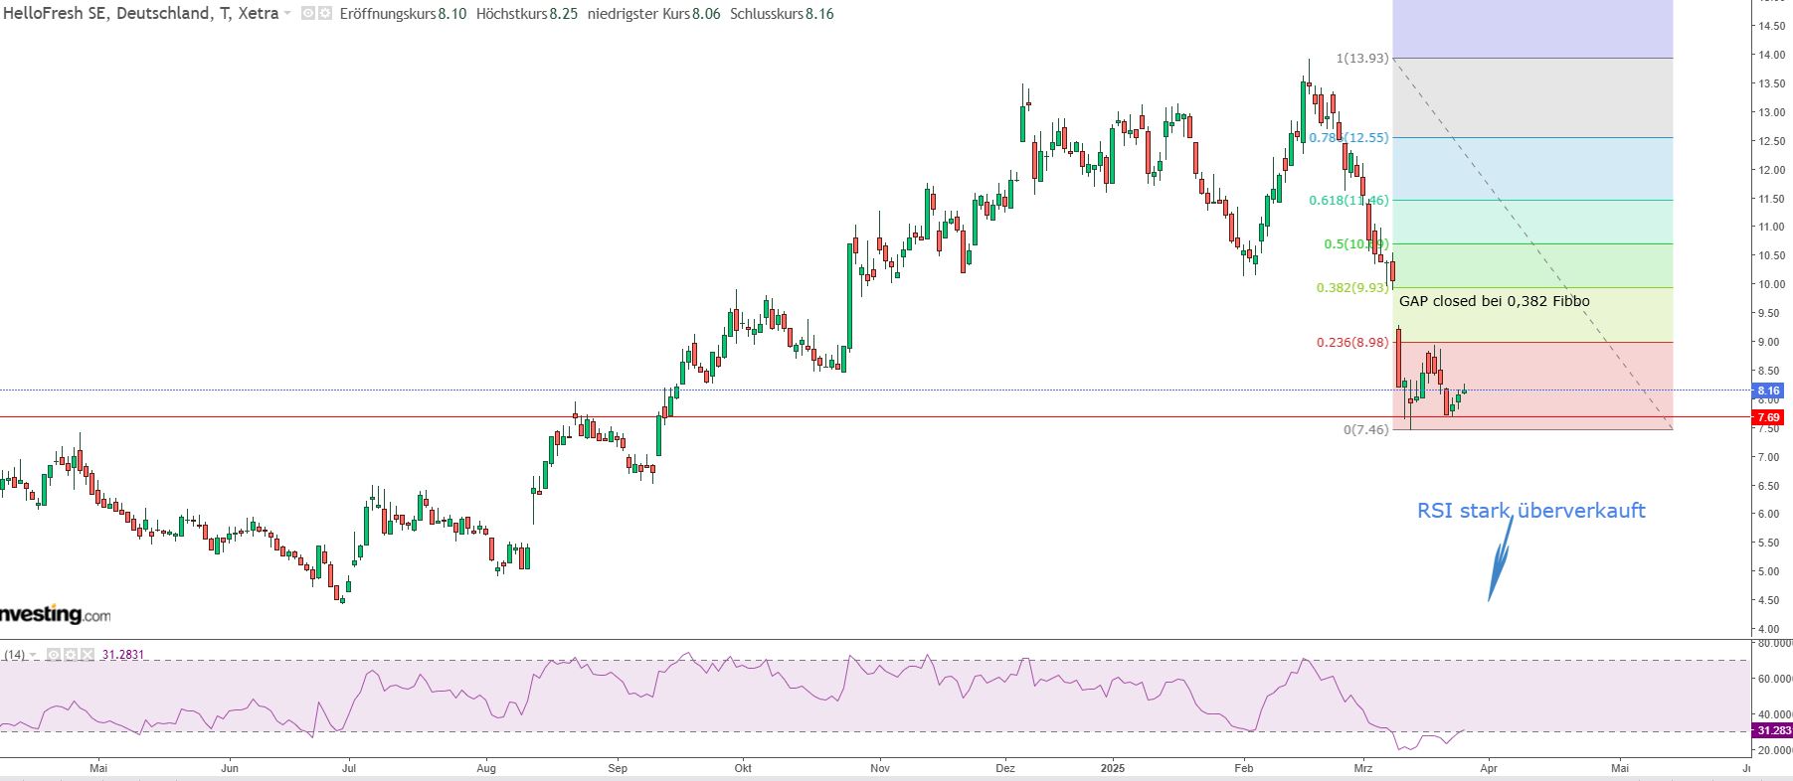
Task: Click the red 7.69 price label
Action: (x=1767, y=417)
